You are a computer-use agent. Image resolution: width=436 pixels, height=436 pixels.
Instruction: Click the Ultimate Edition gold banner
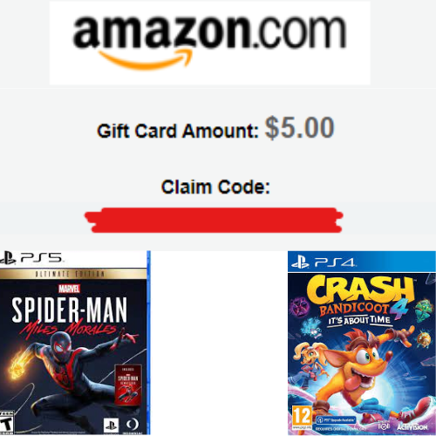click(73, 274)
